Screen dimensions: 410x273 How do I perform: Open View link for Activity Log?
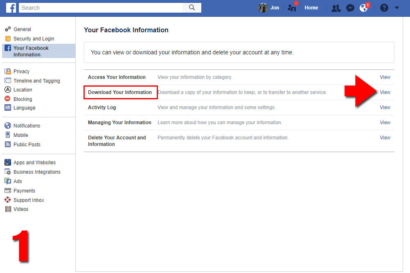(x=385, y=107)
